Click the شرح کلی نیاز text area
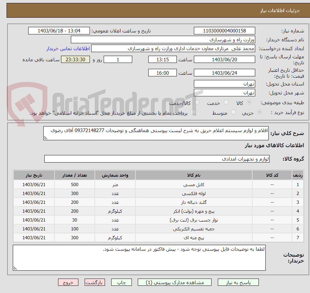The width and height of the screenshot is (310, 293). (156, 133)
